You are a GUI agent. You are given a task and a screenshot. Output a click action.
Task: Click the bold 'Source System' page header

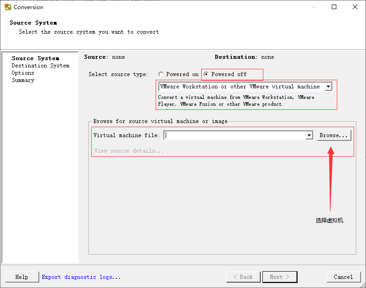pos(33,23)
